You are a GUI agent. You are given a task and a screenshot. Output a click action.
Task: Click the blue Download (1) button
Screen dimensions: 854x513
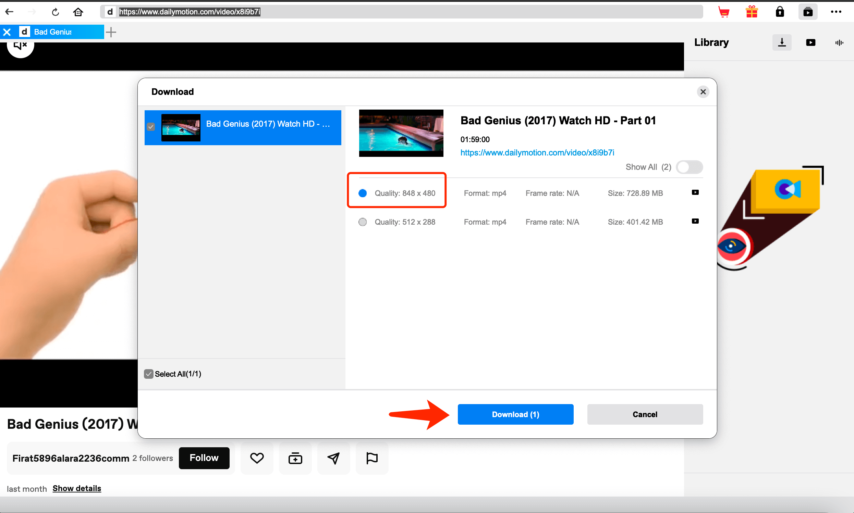click(x=515, y=414)
